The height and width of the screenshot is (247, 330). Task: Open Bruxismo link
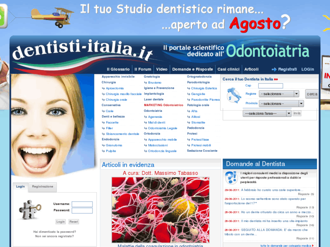tap(154, 82)
